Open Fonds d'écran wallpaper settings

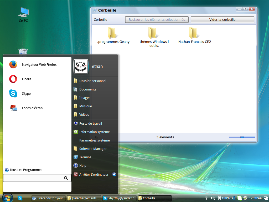(x=26, y=108)
